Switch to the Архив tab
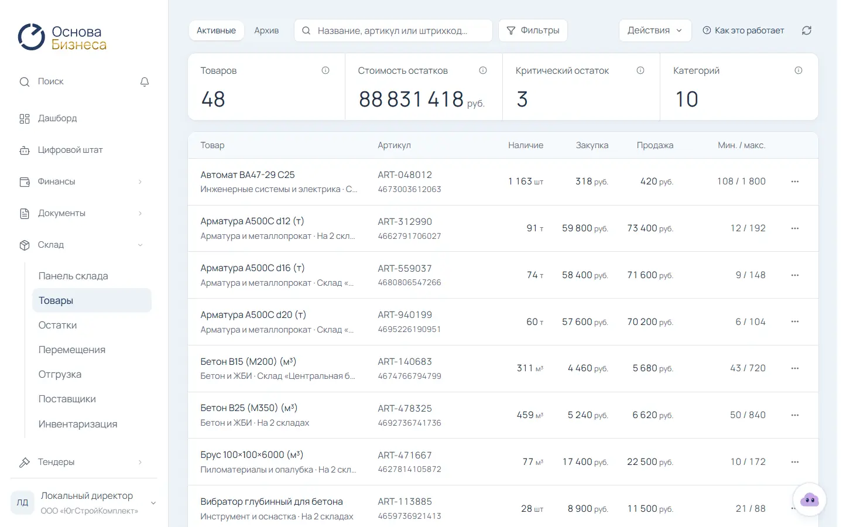This screenshot has width=843, height=527. pos(266,30)
